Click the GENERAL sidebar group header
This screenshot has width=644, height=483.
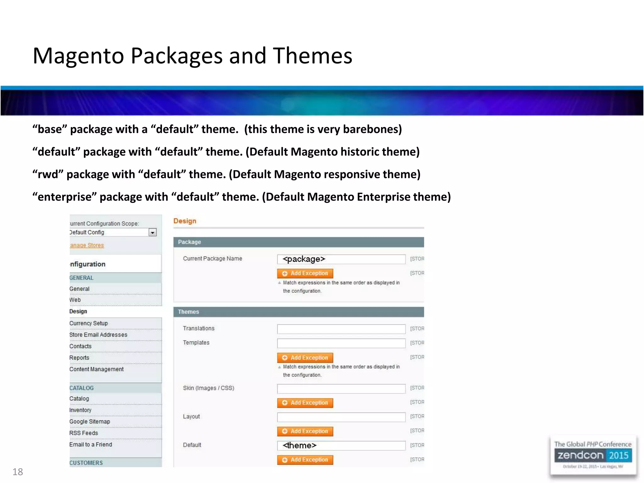(115, 278)
